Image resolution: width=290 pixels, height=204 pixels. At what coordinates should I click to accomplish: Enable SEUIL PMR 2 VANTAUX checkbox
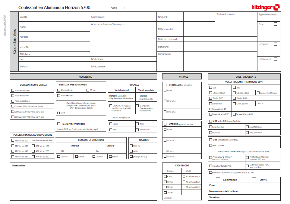coord(58,124)
